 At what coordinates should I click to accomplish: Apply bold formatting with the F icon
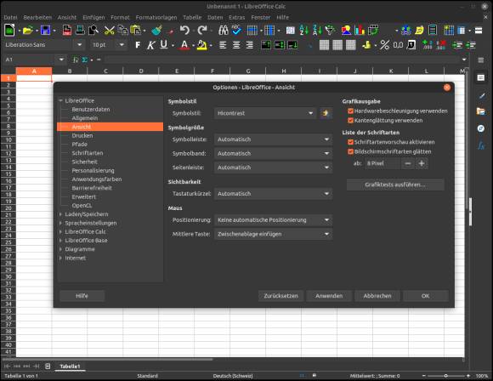pyautogui.click(x=138, y=45)
